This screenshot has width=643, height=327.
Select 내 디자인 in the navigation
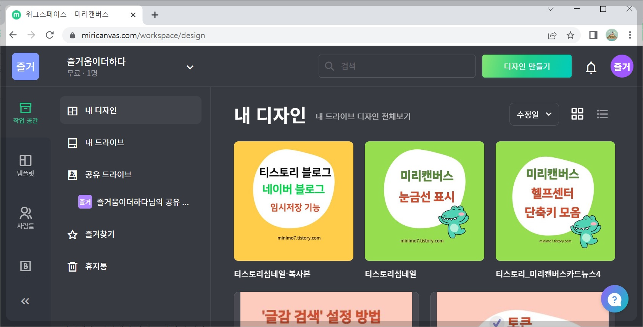tap(131, 110)
